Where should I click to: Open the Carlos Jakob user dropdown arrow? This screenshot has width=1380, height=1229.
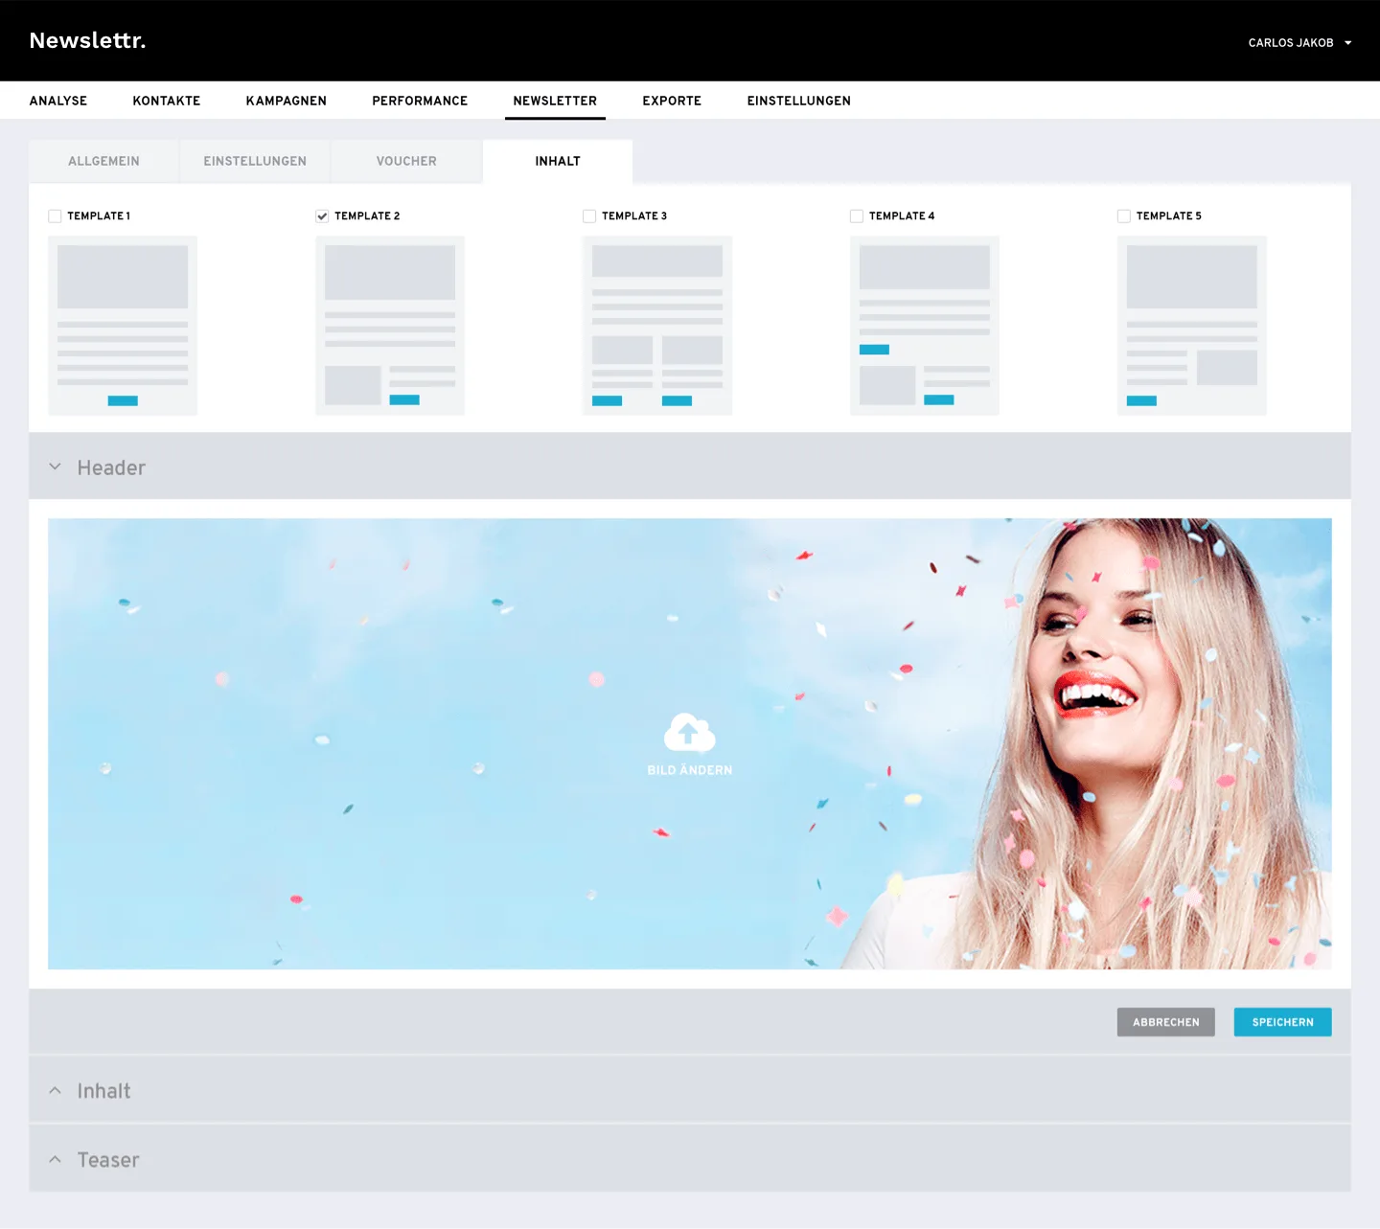1347,43
